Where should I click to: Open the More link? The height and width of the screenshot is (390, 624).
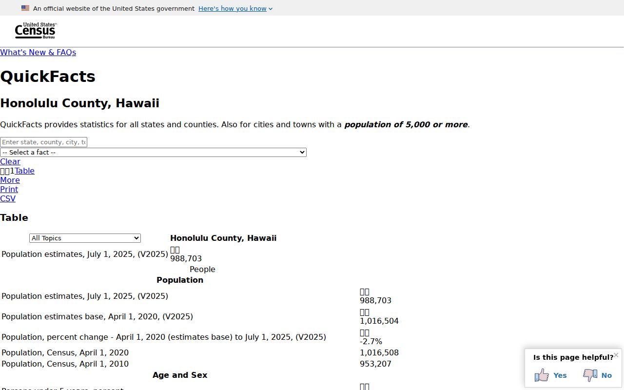pos(10,180)
